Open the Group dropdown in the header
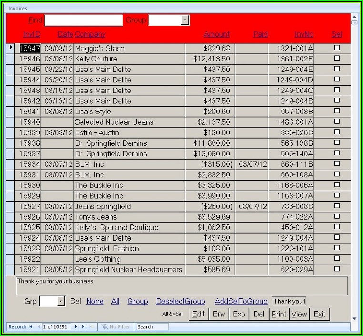The height and width of the screenshot is (336, 363). click(x=185, y=20)
